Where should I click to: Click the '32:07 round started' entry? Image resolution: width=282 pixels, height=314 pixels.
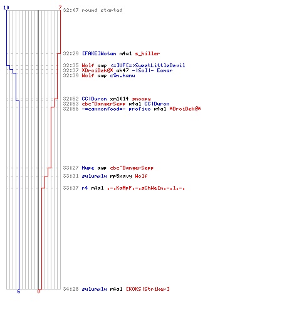(x=93, y=10)
